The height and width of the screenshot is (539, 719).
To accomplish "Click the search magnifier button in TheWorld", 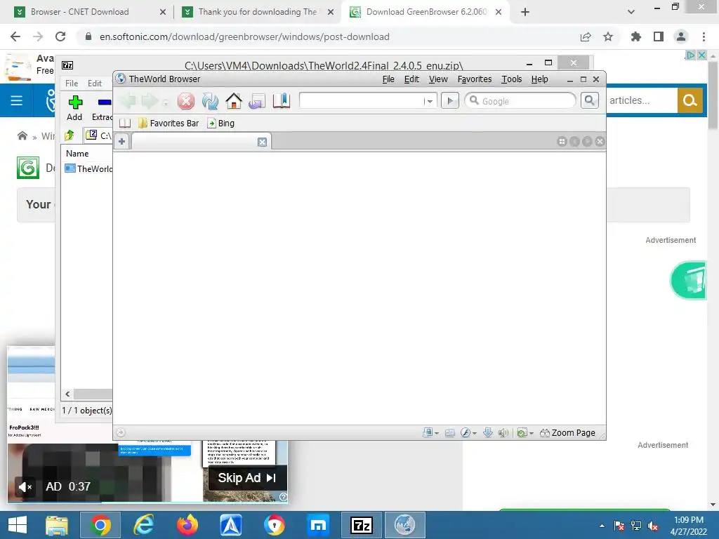I will point(590,100).
